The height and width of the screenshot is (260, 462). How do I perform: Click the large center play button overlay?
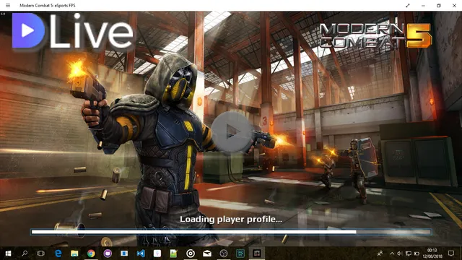(231, 131)
